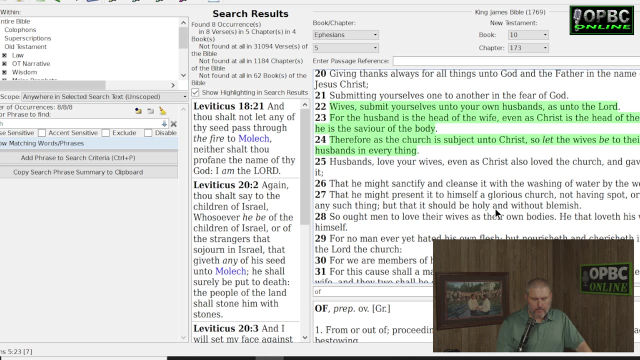Viewport: 640px width, 360px height.
Task: Click the "OF, prep." dictionary entry heading
Action: (352, 308)
